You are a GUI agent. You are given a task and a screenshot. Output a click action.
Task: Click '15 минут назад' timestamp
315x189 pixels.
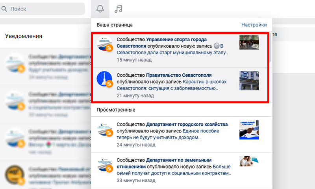pyautogui.click(x=134, y=60)
